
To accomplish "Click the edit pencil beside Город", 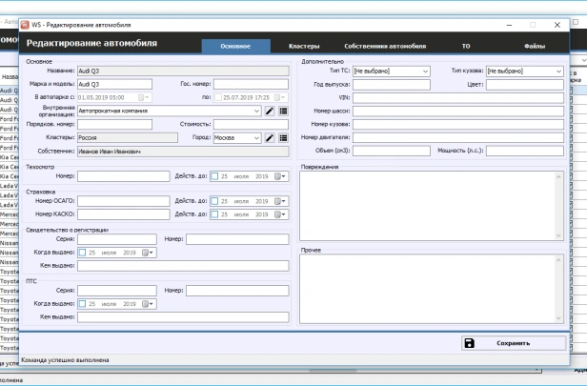I will (270, 138).
